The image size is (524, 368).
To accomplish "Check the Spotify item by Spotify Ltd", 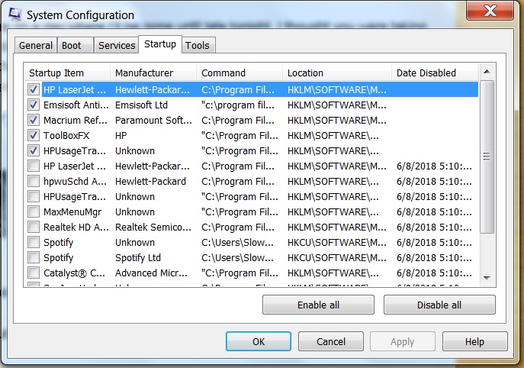I will coord(34,257).
